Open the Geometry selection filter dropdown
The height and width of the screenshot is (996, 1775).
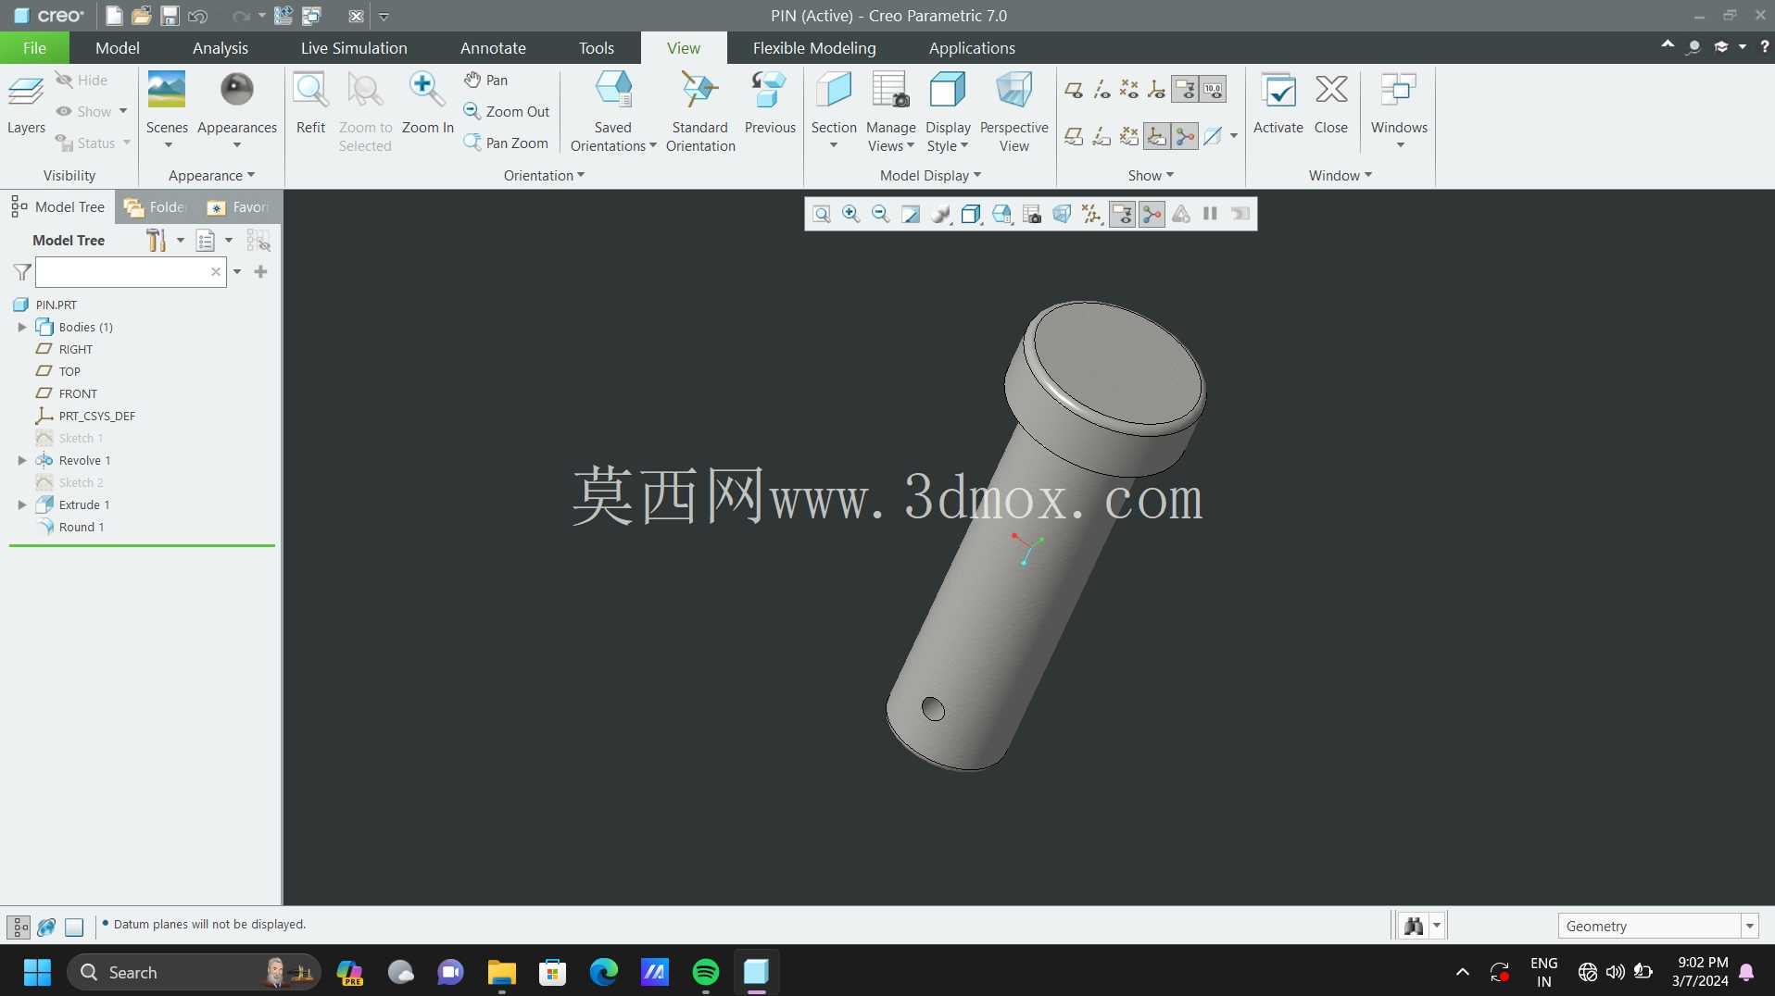1750,927
